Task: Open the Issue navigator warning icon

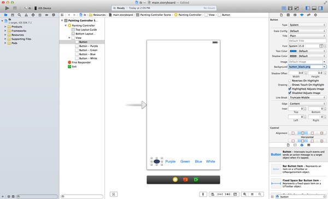Action: pos(26,15)
